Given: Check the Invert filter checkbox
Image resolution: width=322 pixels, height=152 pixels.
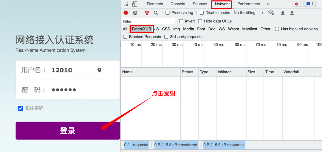Looking at the screenshot, I should (x=181, y=21).
